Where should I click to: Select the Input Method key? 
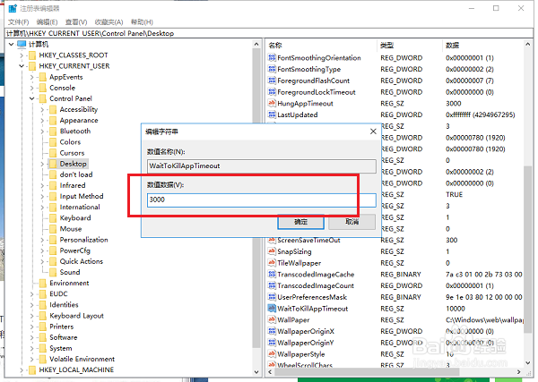click(82, 196)
